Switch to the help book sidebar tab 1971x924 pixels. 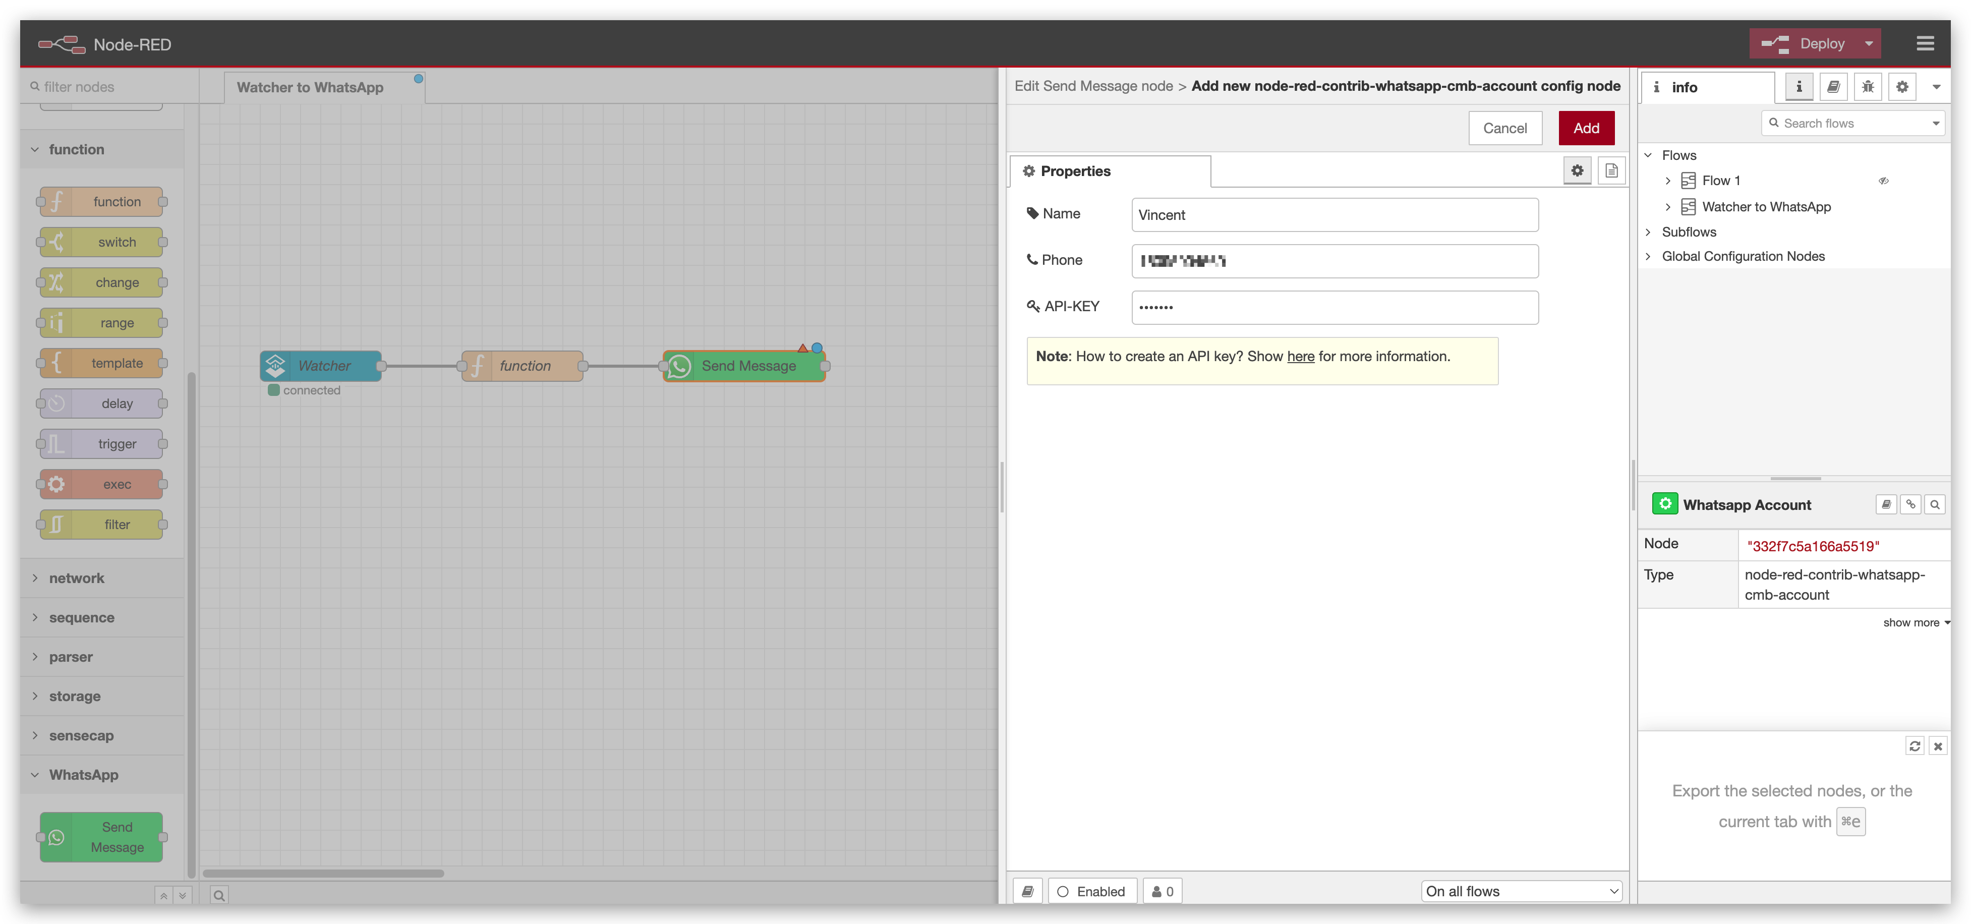tap(1833, 87)
